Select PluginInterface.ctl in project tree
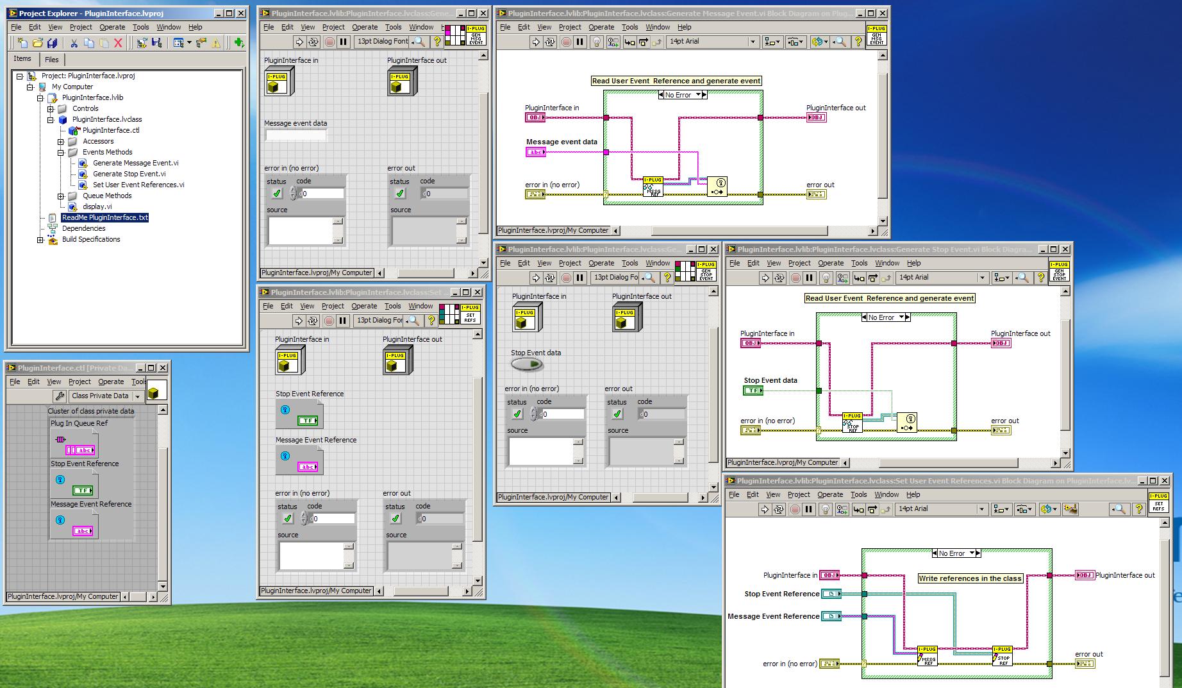The image size is (1182, 688). tap(111, 130)
